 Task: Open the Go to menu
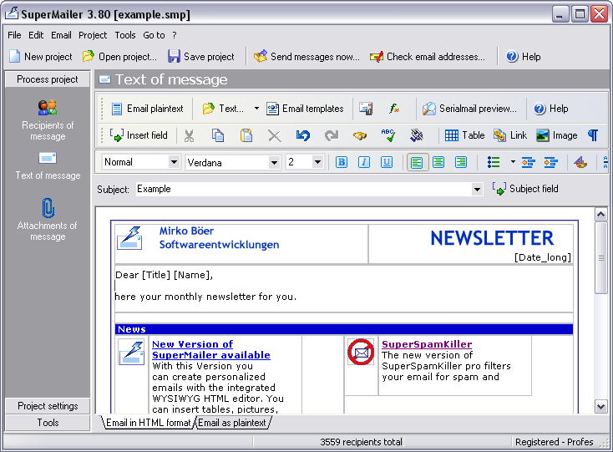[x=154, y=35]
